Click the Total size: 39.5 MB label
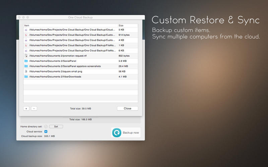268x167 pixels. 80,109
